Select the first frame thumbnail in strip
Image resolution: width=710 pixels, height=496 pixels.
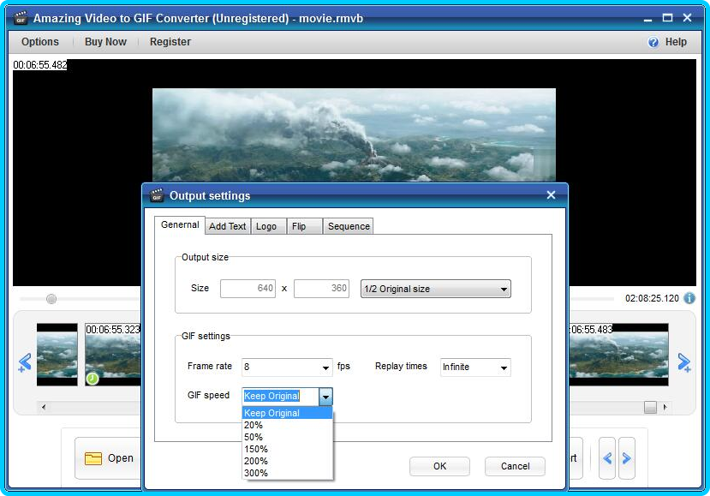[x=57, y=355]
